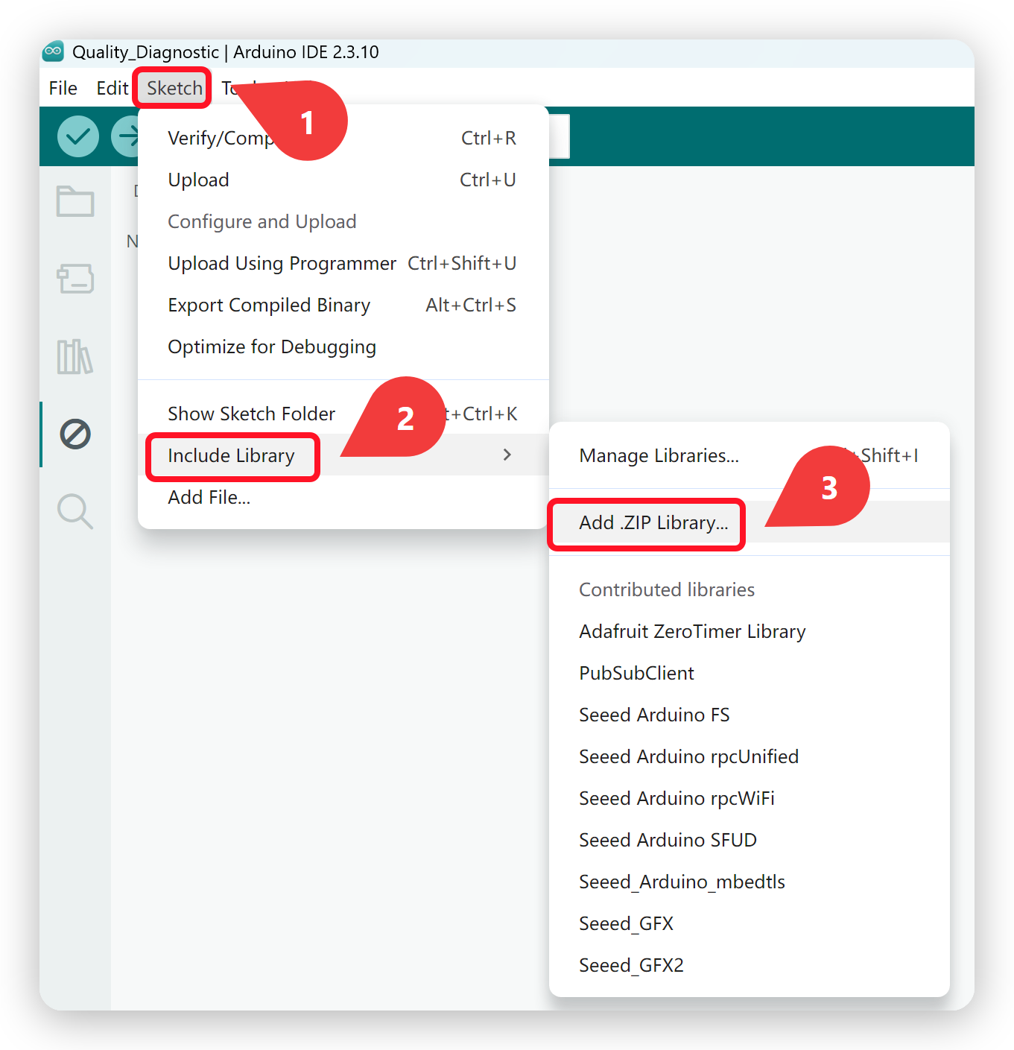Expand the Include Library submenu arrow
This screenshot has width=1014, height=1050.
pyautogui.click(x=507, y=455)
